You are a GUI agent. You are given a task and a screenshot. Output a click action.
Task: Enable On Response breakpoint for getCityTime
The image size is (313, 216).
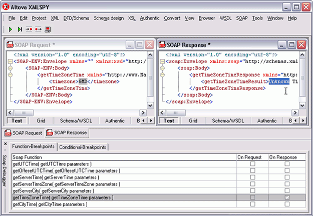click(287, 204)
